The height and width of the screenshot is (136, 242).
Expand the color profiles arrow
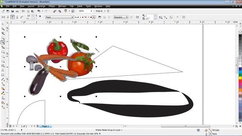(100, 134)
